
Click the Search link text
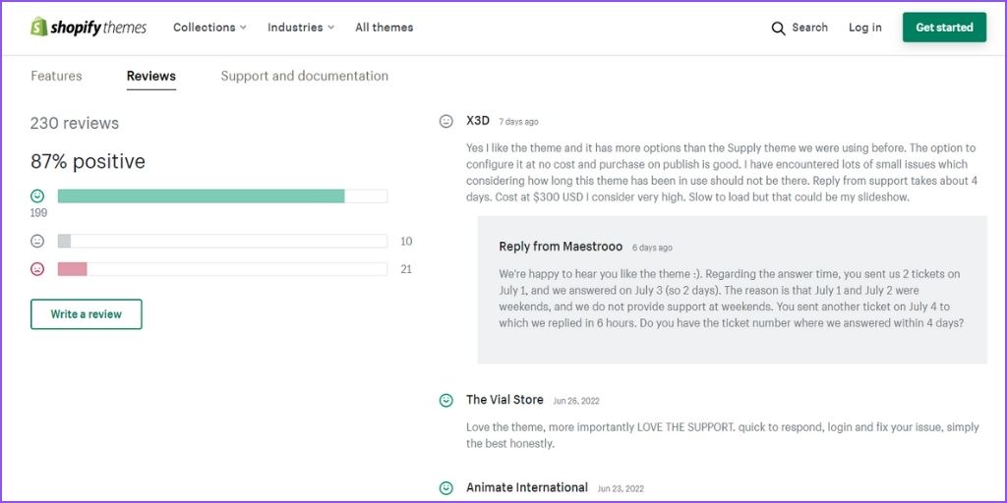click(810, 28)
